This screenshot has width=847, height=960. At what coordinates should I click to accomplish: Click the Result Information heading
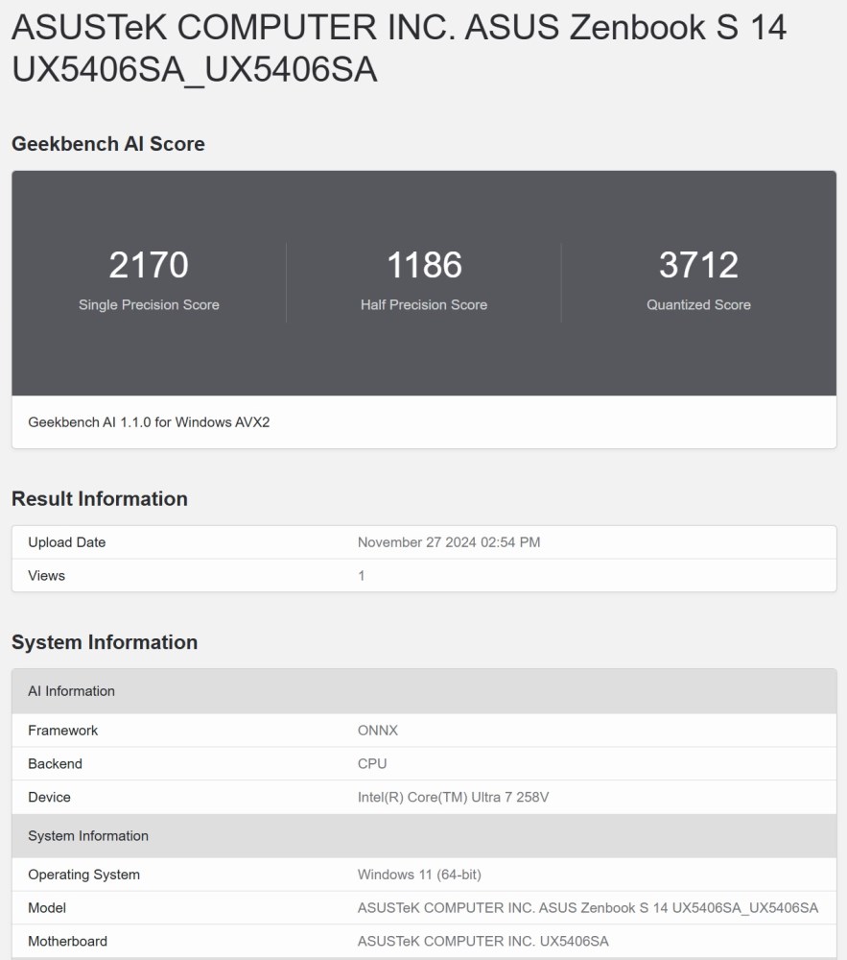click(x=100, y=499)
